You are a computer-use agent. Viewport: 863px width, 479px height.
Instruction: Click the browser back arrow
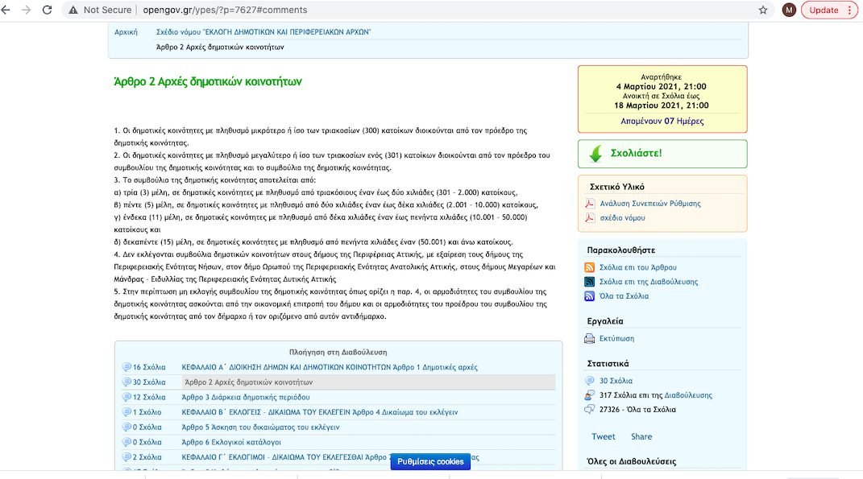tap(6, 10)
